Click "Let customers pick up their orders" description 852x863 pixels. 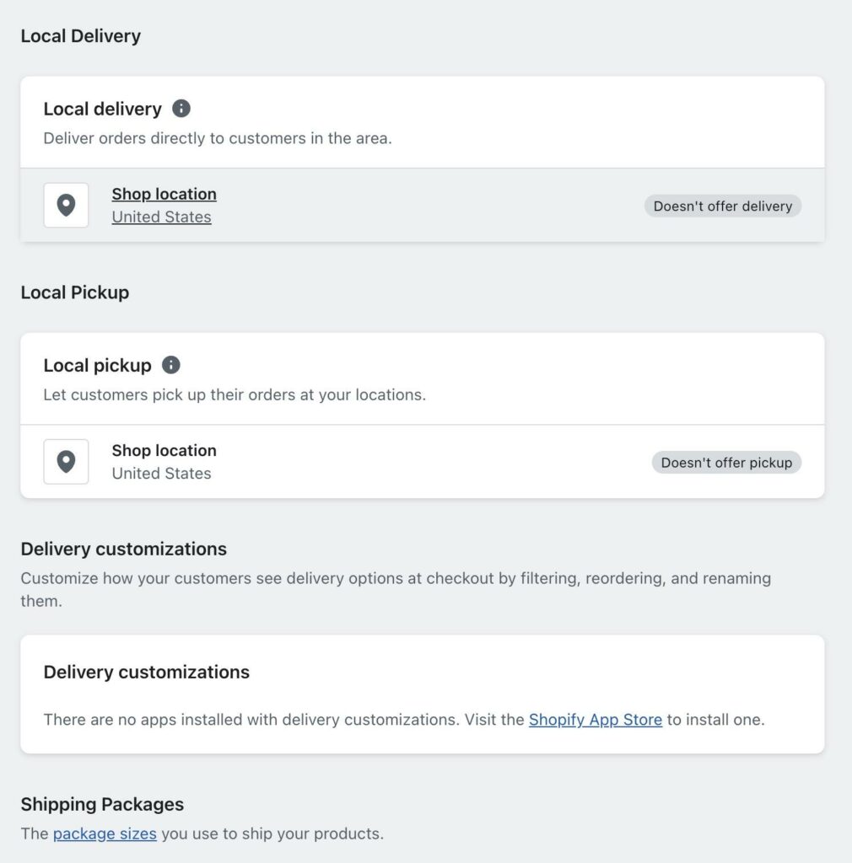point(234,394)
